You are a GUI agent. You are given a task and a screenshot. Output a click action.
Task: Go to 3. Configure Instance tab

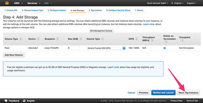[57, 10]
